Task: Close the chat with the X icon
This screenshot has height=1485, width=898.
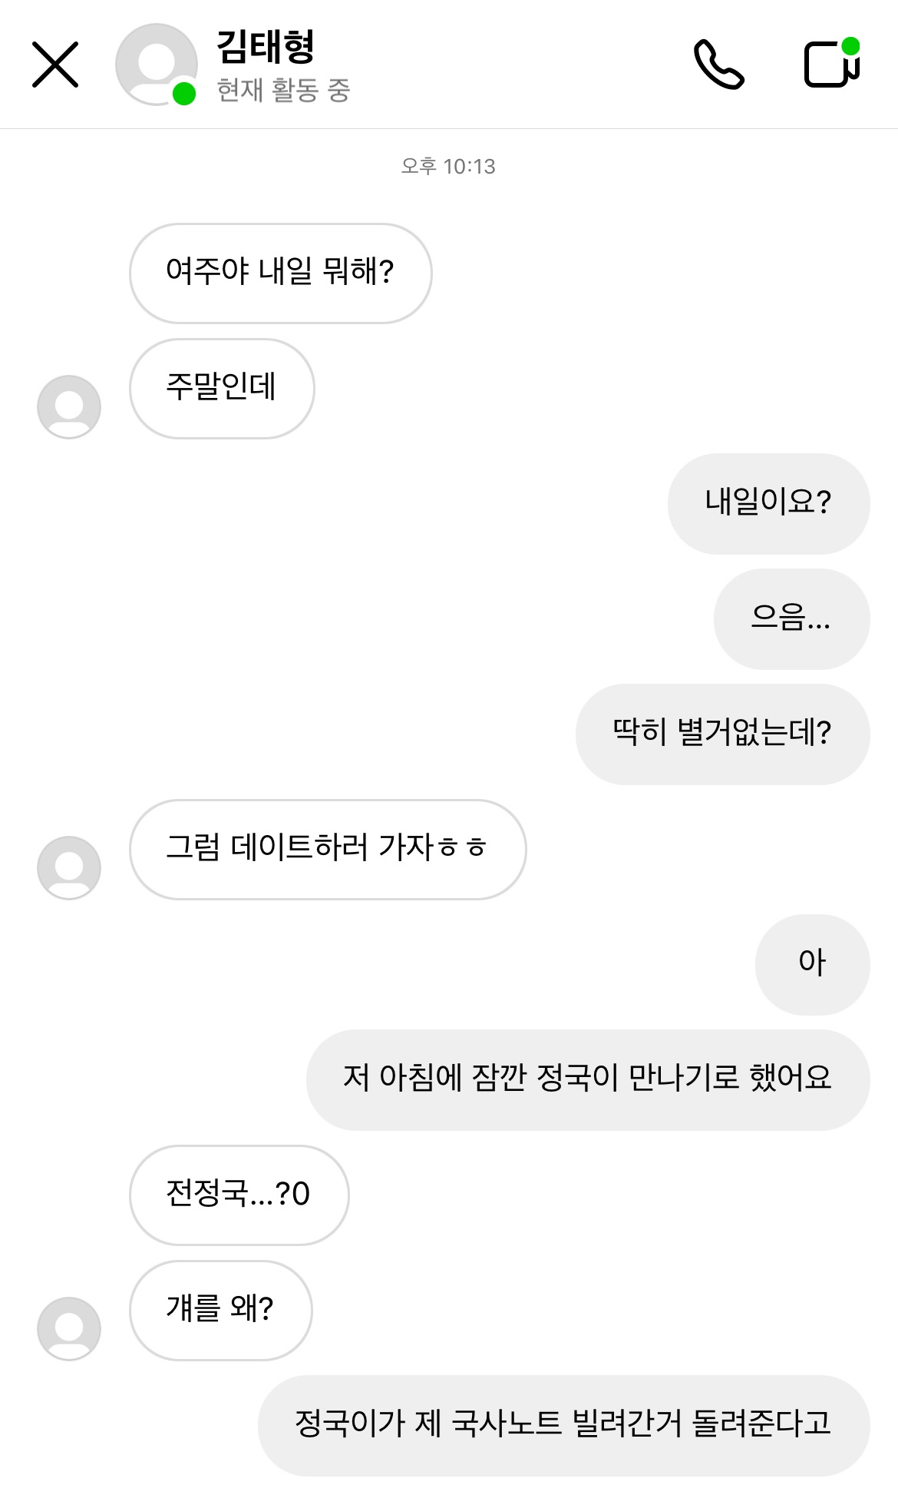Action: [x=55, y=65]
